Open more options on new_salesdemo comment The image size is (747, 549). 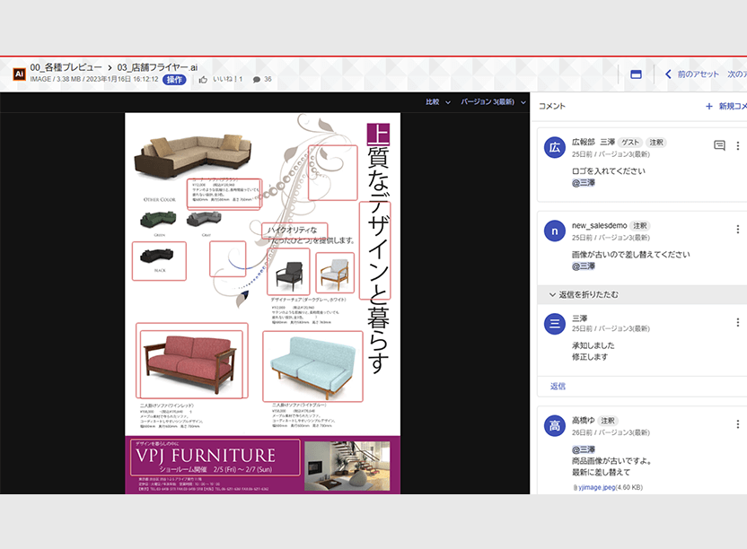[x=737, y=229]
